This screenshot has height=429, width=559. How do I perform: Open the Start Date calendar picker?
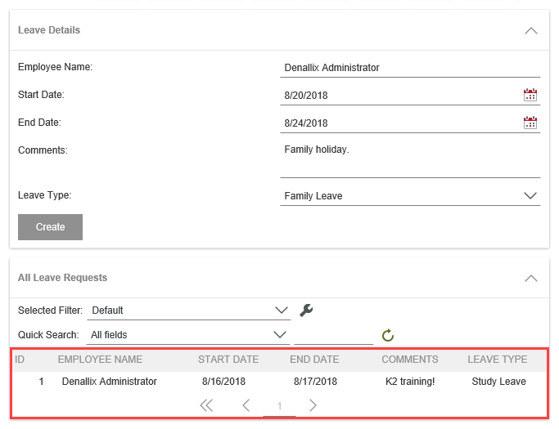click(x=530, y=96)
